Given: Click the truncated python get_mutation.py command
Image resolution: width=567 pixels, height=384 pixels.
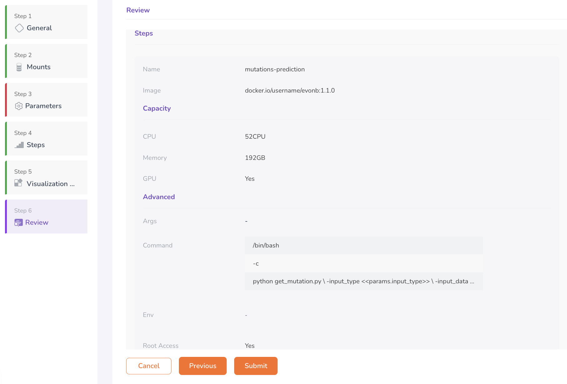Looking at the screenshot, I should [363, 281].
